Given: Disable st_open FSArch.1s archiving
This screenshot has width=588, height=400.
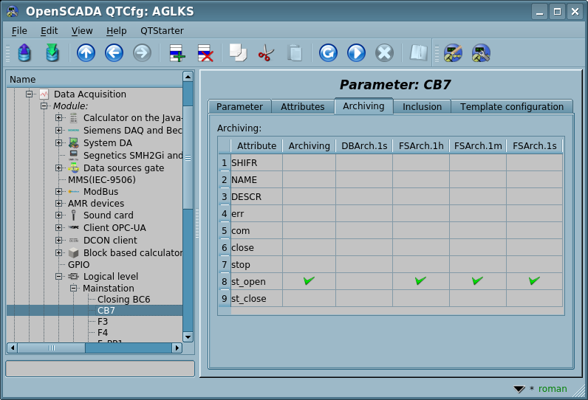Looking at the screenshot, I should (534, 281).
